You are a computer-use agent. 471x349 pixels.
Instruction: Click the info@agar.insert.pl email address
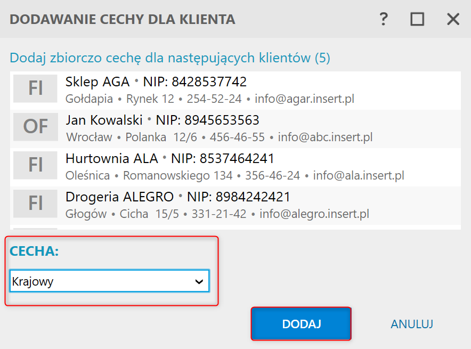(x=304, y=99)
